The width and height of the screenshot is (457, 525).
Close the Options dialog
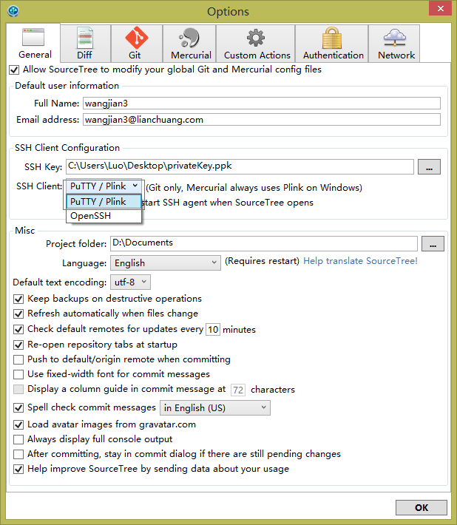click(440, 8)
